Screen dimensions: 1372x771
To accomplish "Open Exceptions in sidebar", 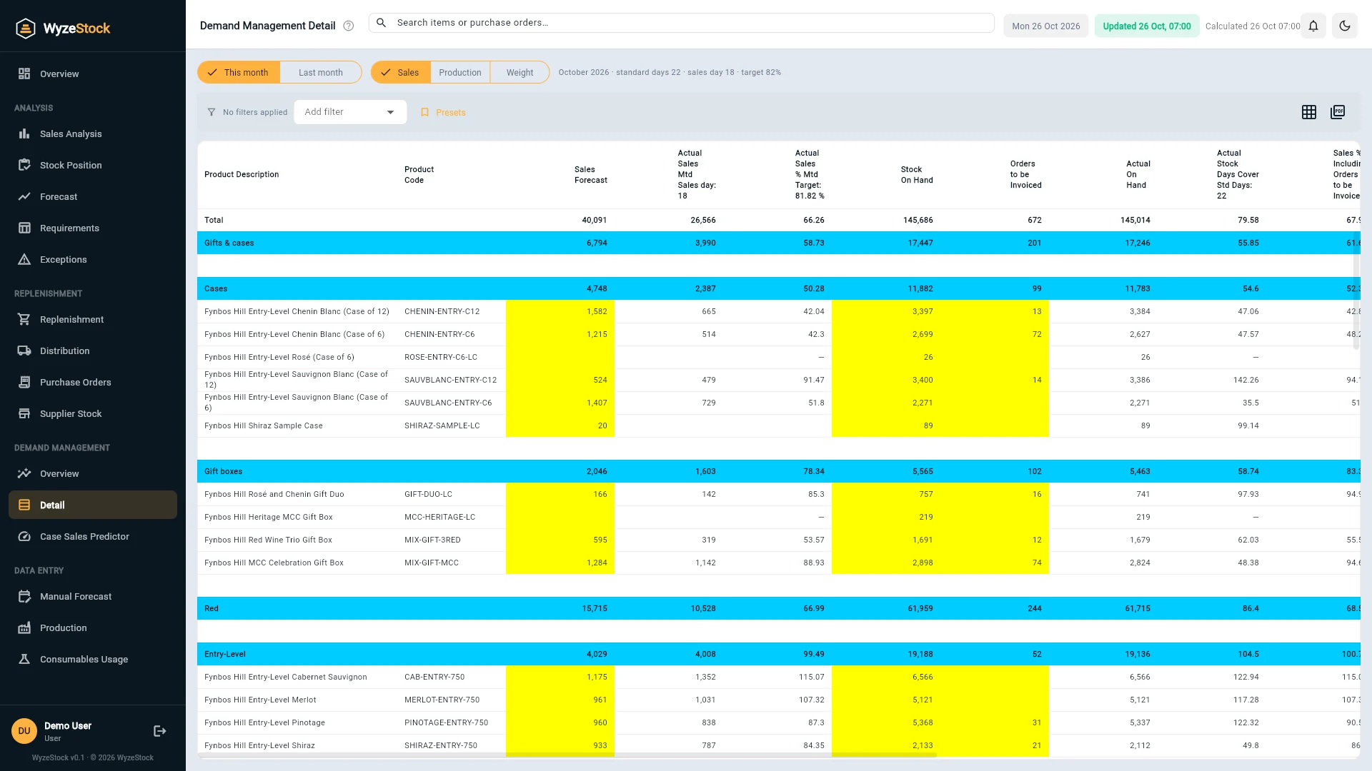I will pos(93,259).
